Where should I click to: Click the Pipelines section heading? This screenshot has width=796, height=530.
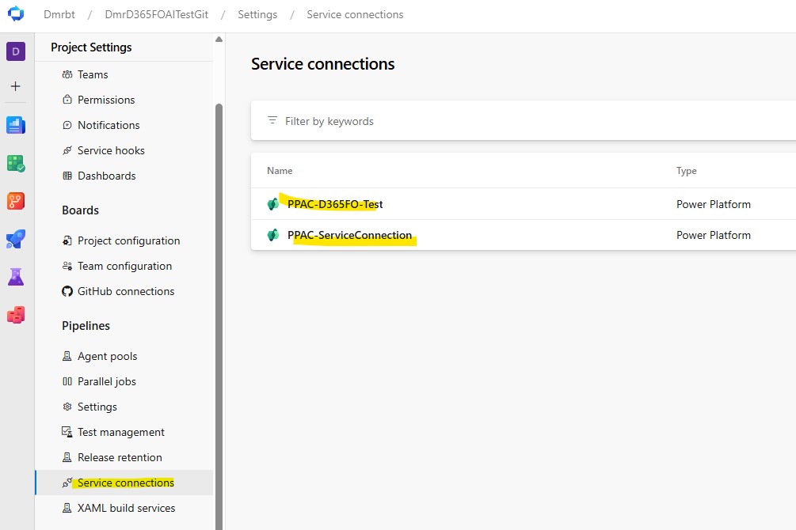[x=86, y=326]
